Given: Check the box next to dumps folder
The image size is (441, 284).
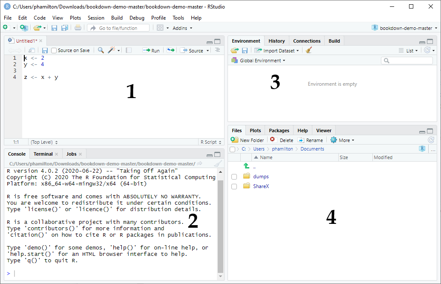Looking at the screenshot, I should [234, 177].
